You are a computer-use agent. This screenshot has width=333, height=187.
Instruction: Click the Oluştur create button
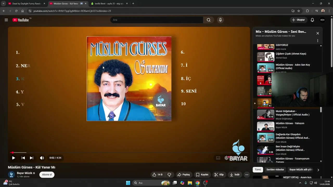click(x=299, y=20)
